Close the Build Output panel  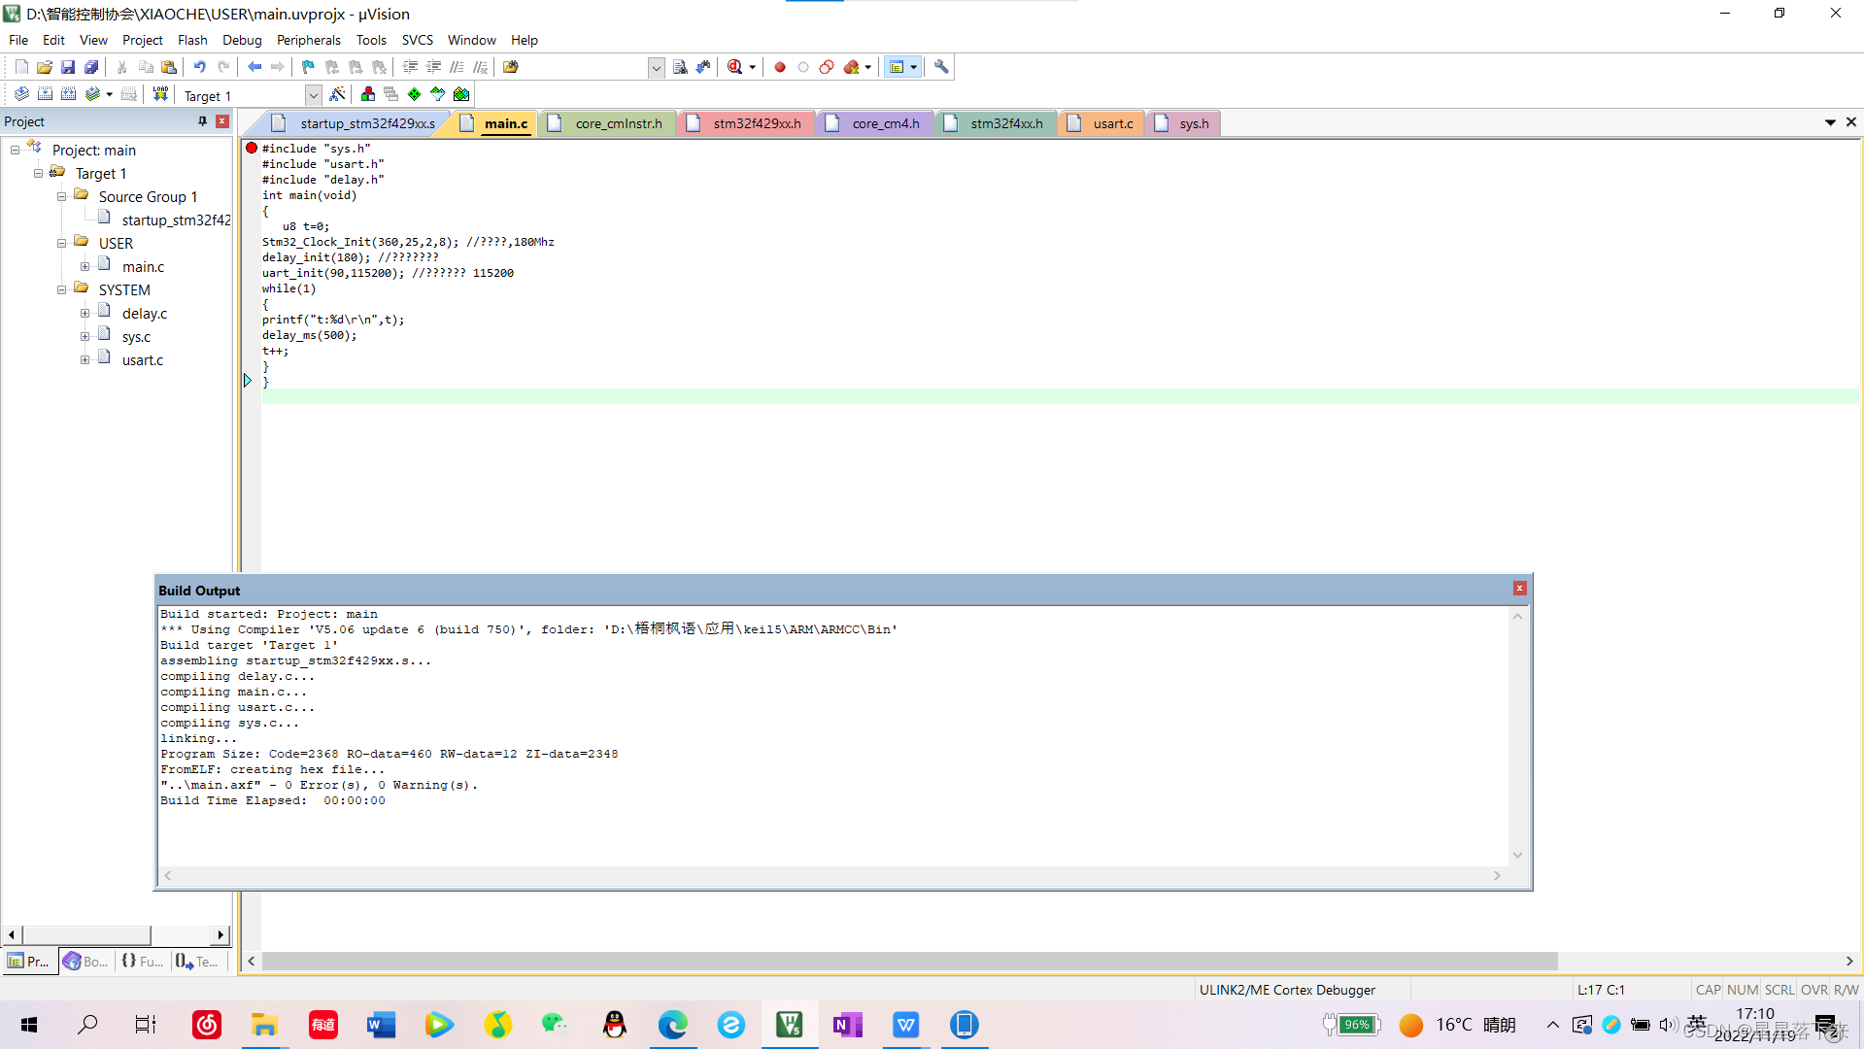coord(1518,588)
